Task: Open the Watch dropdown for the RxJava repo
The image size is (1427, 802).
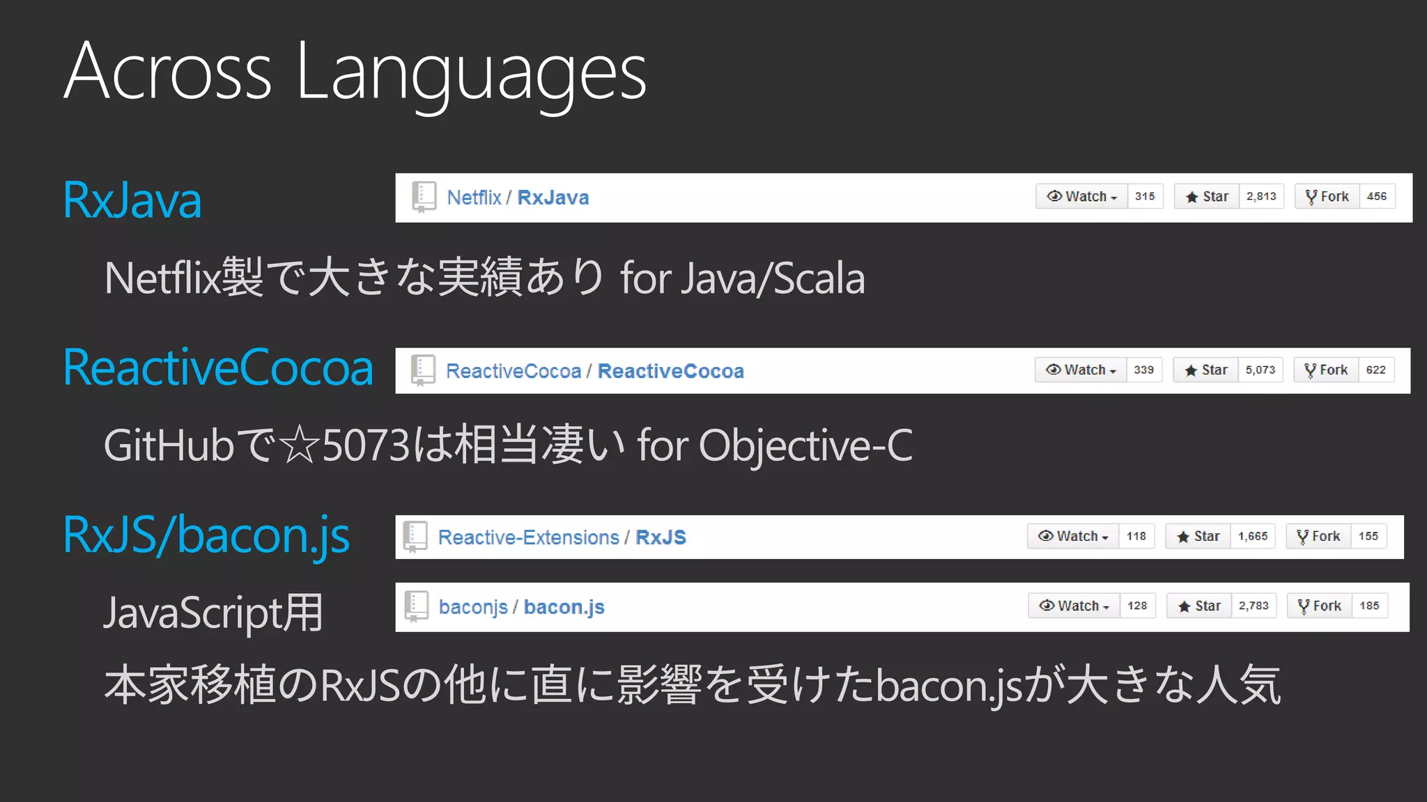Action: [1081, 196]
